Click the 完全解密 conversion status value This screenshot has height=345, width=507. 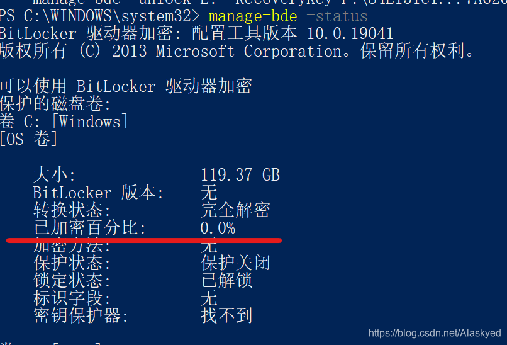tap(235, 210)
